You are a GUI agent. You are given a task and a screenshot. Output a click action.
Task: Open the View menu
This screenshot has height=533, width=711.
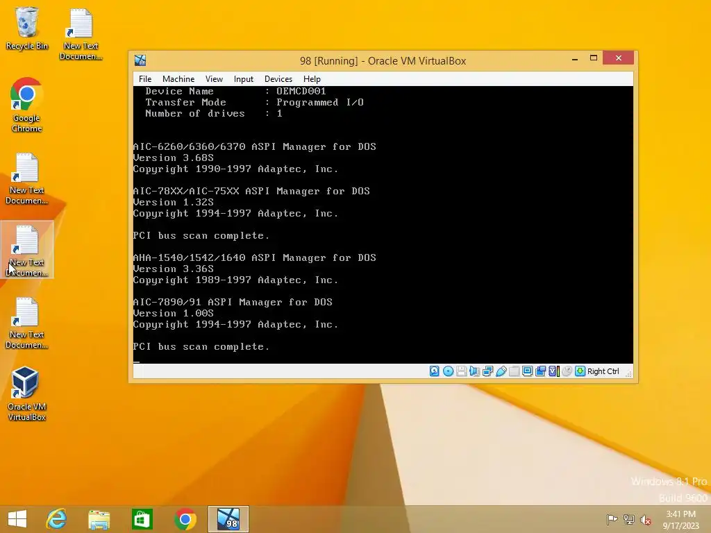pos(214,79)
